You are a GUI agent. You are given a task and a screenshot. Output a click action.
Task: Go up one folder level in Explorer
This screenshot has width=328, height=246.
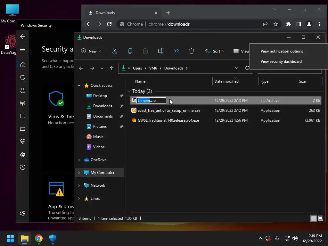tap(111, 68)
